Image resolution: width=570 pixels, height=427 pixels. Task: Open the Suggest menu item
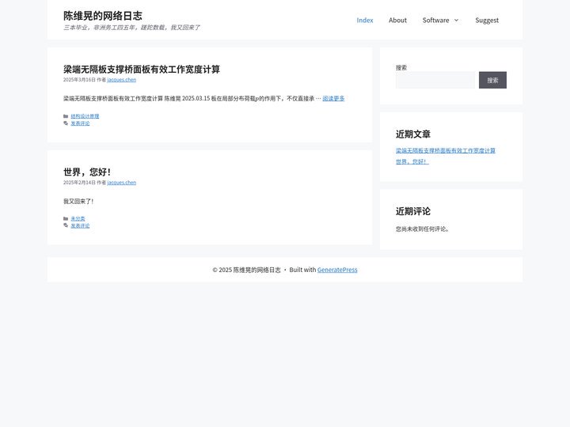pyautogui.click(x=487, y=21)
